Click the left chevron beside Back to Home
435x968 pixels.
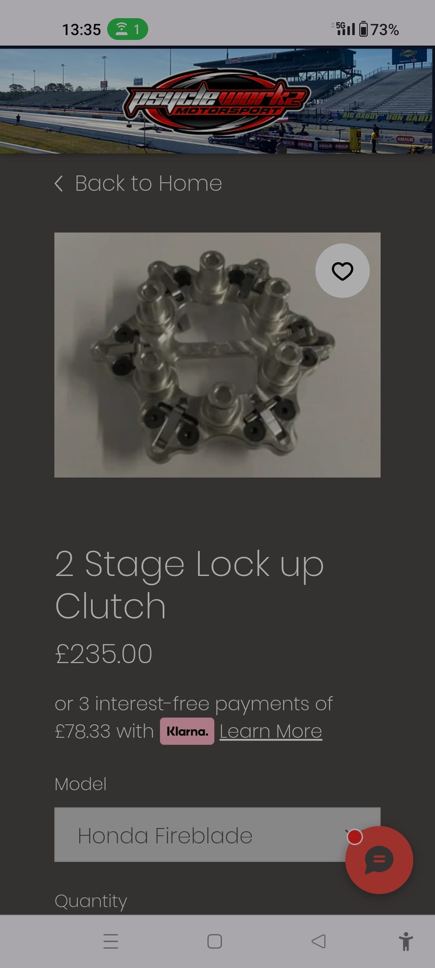pos(58,183)
